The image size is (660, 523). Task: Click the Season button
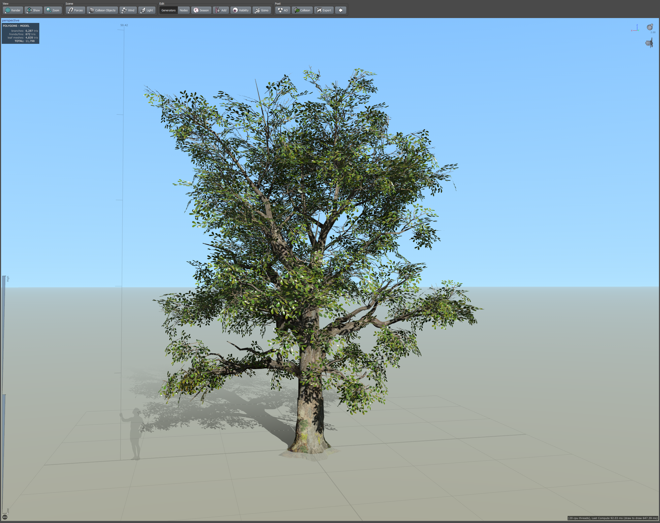pos(201,10)
